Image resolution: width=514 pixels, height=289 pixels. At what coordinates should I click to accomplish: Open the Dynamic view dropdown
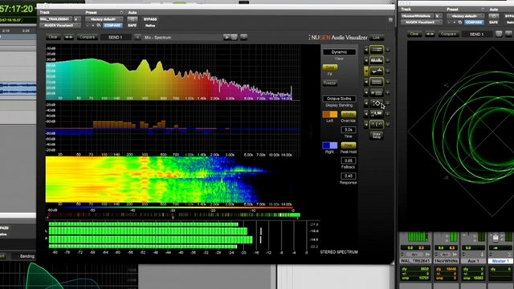(x=339, y=52)
